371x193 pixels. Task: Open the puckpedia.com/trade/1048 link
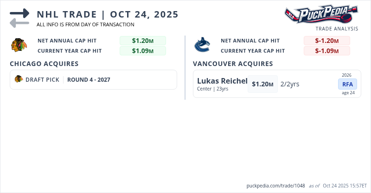[275, 185]
